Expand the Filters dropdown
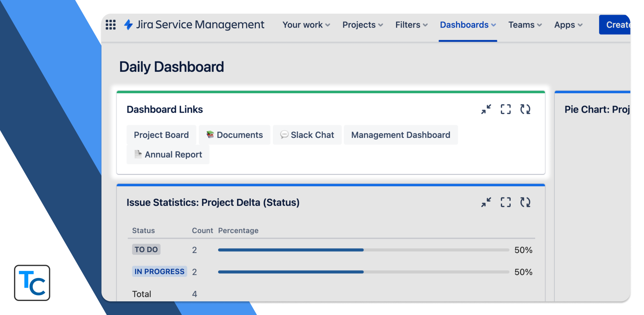The height and width of the screenshot is (315, 644). (412, 25)
